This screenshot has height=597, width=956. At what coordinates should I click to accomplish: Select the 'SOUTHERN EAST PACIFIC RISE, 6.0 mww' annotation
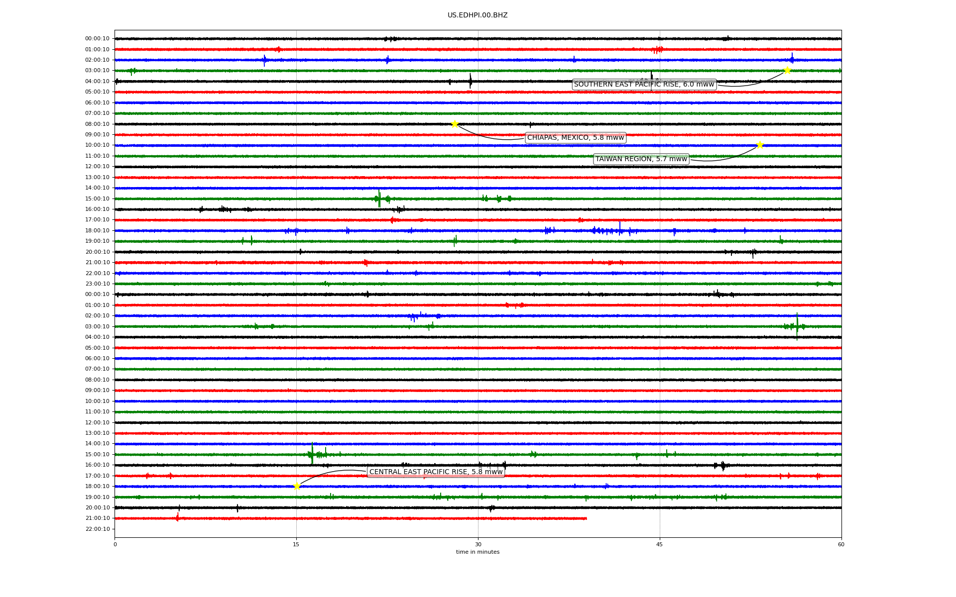pos(644,85)
